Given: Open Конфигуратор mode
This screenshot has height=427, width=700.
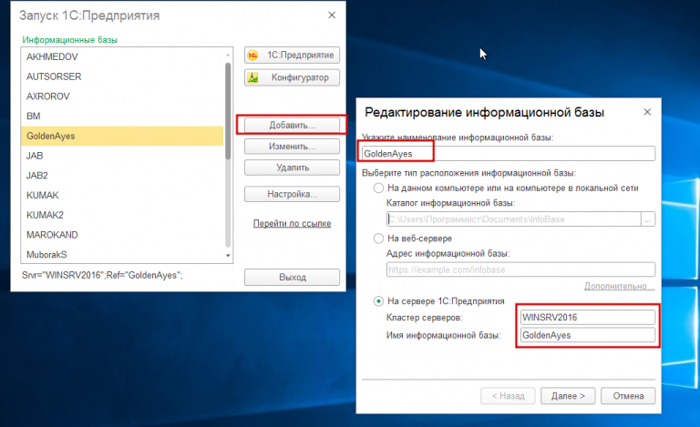Looking at the screenshot, I should [292, 77].
